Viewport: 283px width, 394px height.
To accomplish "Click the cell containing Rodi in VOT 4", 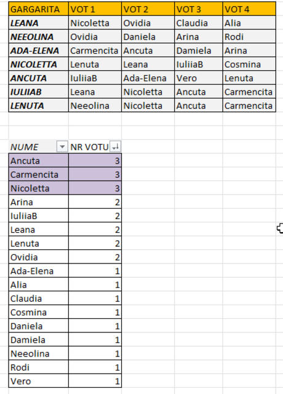I will coord(249,37).
